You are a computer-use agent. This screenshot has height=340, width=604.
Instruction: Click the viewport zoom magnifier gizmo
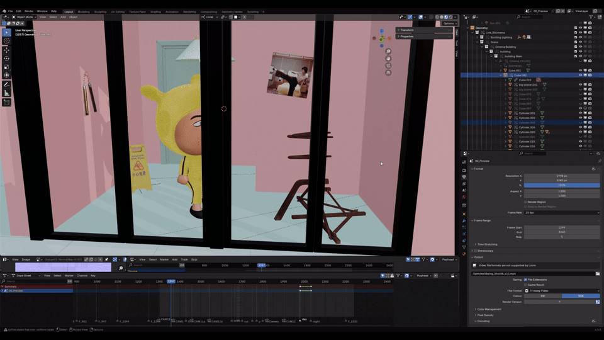[388, 51]
